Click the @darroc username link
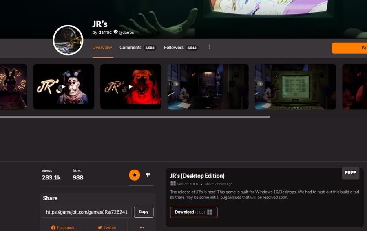This screenshot has width=367, height=231. coord(126,33)
